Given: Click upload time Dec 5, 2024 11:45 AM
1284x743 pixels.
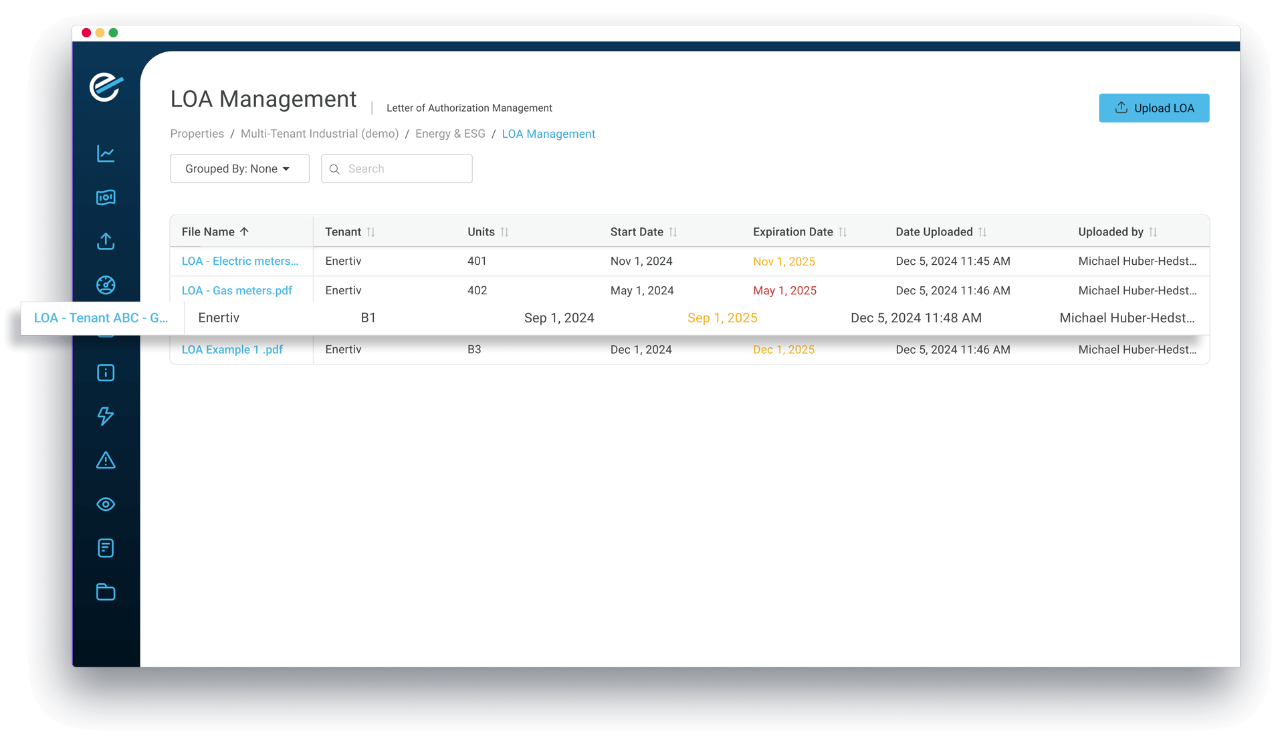Looking at the screenshot, I should 953,261.
